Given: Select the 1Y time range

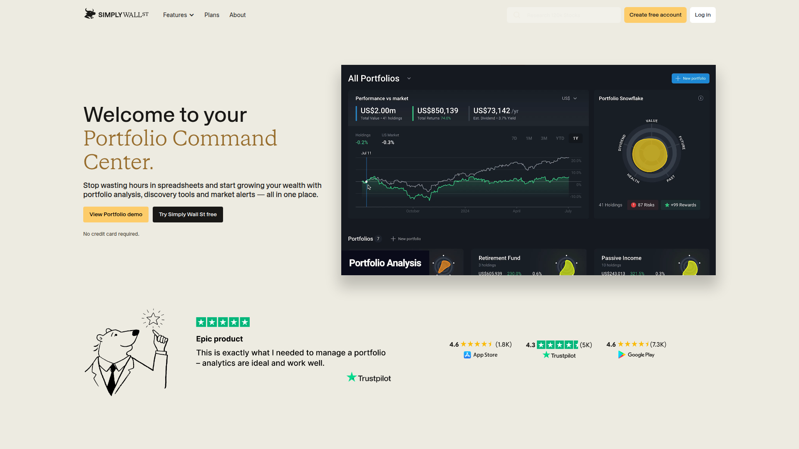Looking at the screenshot, I should click(576, 138).
